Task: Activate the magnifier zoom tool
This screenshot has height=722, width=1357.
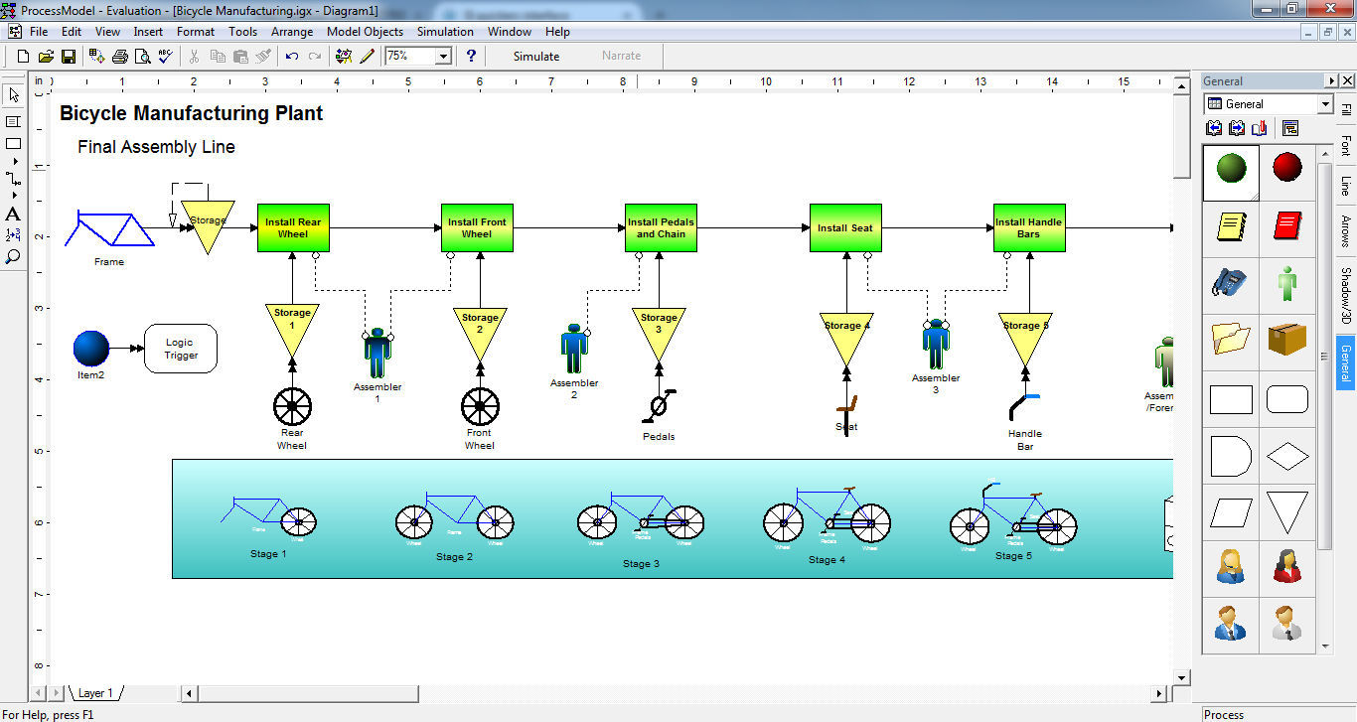Action: [x=13, y=256]
